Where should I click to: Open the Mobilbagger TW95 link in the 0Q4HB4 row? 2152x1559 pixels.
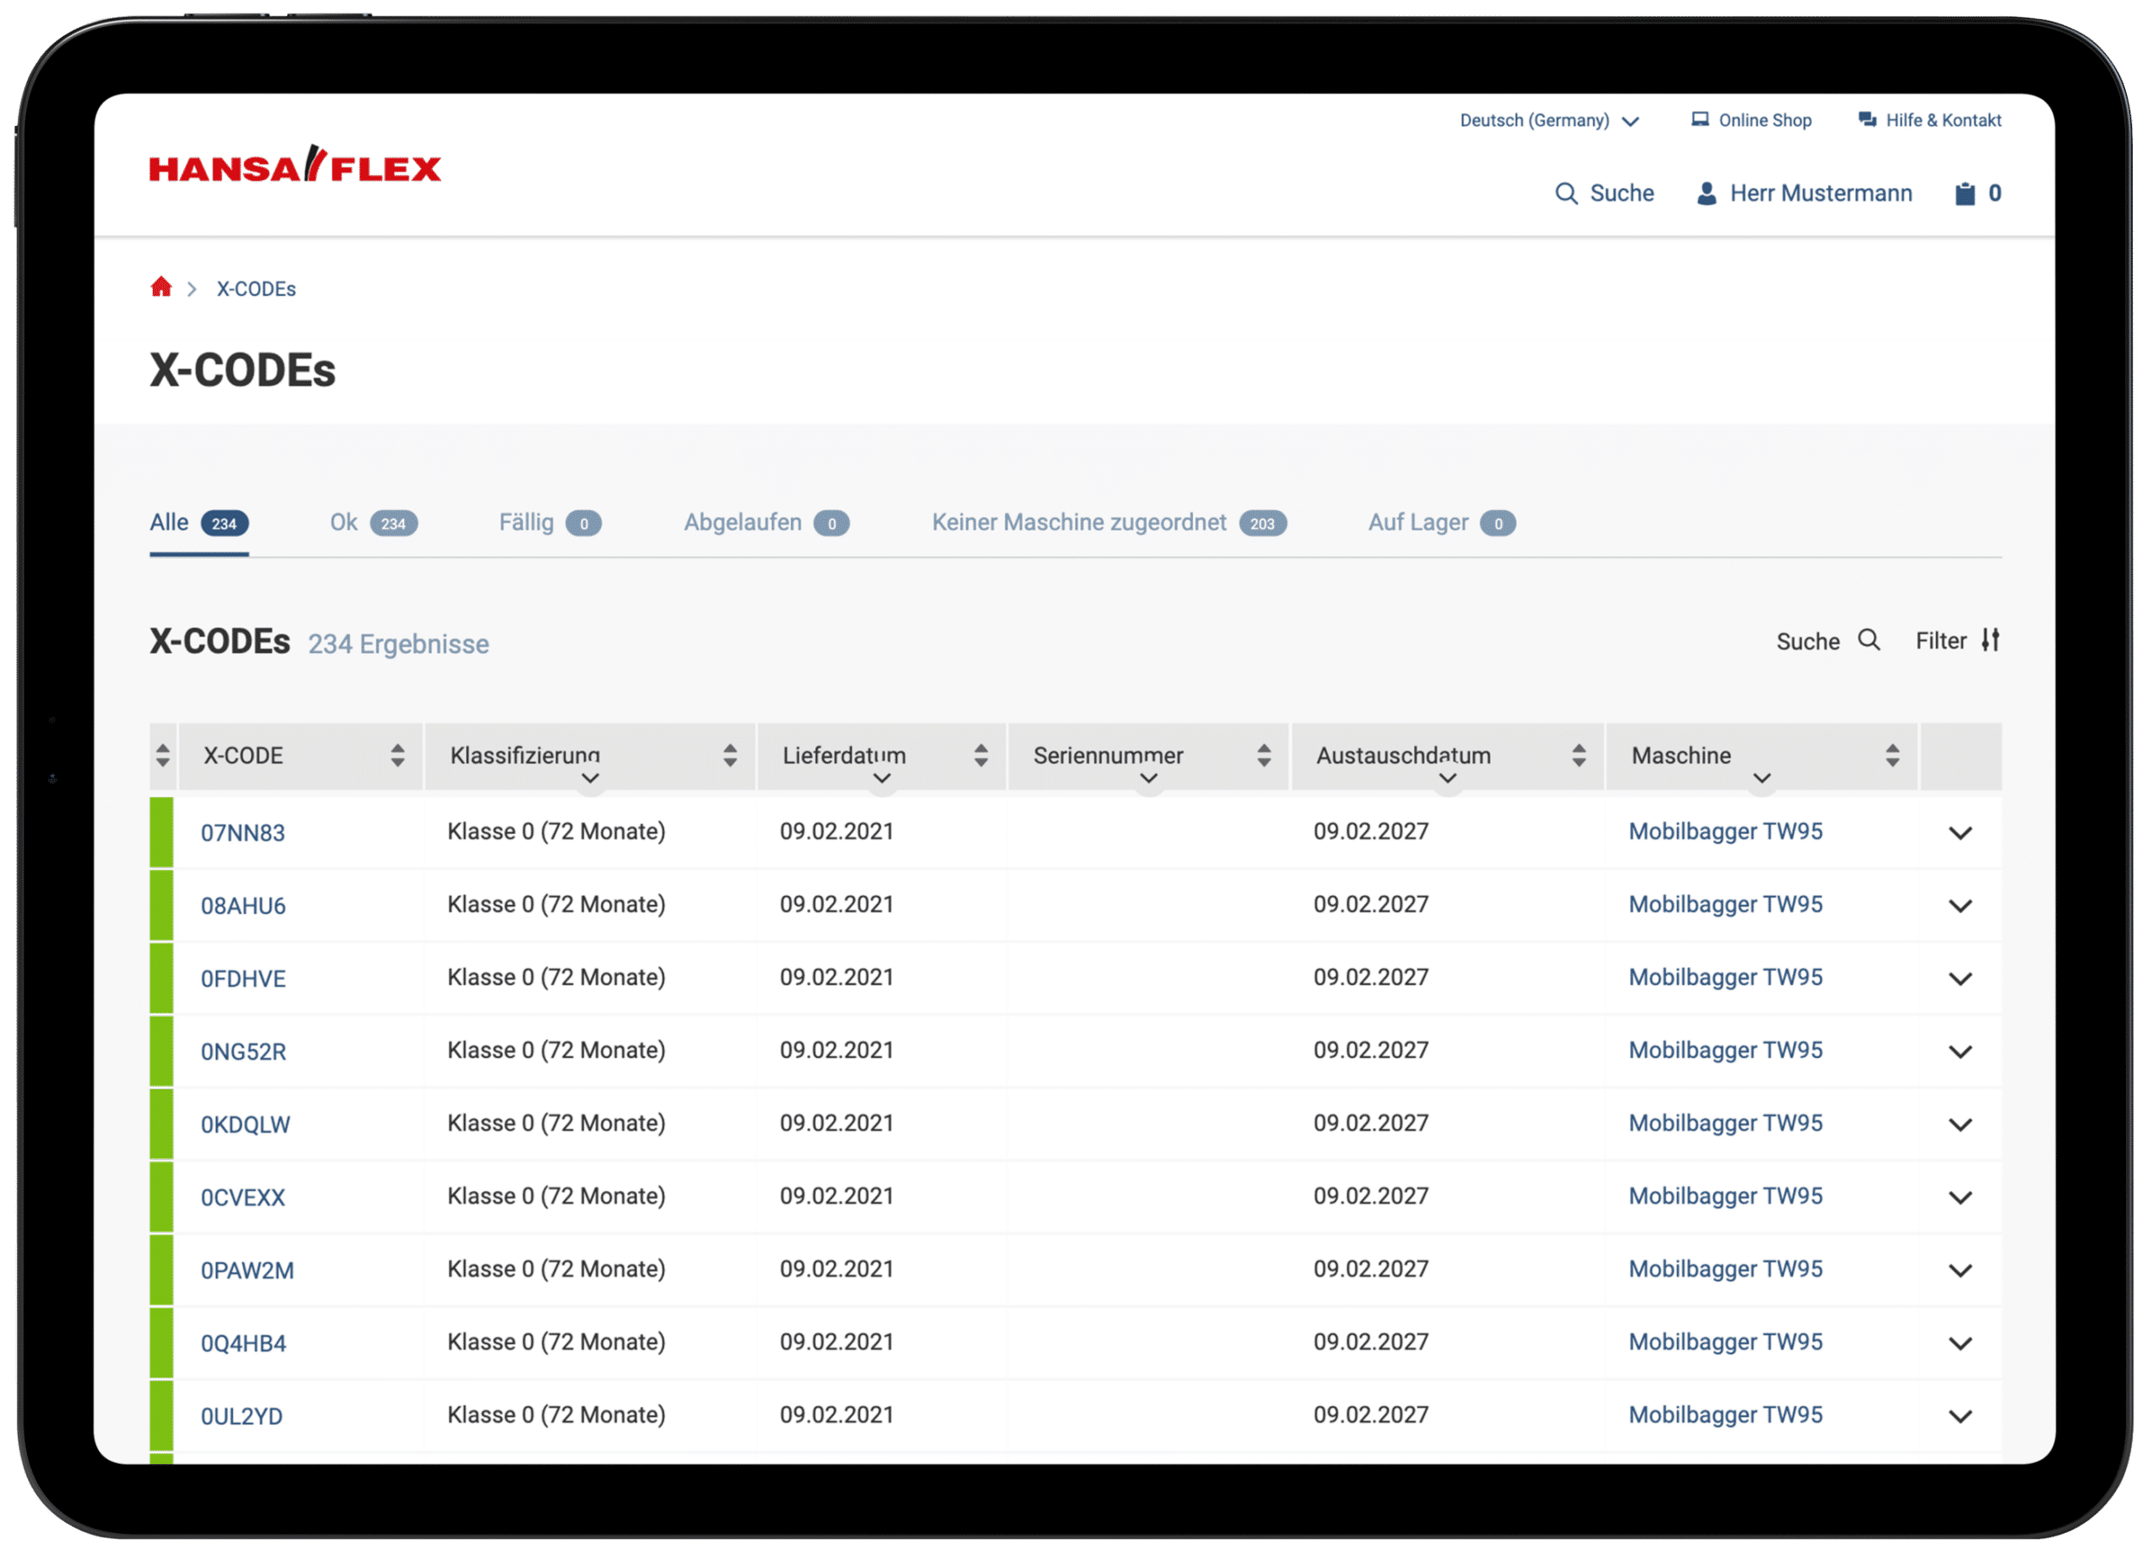tap(1724, 1341)
